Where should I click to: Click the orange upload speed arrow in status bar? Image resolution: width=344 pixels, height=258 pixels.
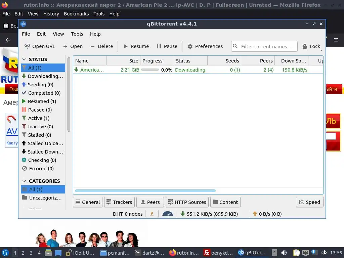coord(255,214)
